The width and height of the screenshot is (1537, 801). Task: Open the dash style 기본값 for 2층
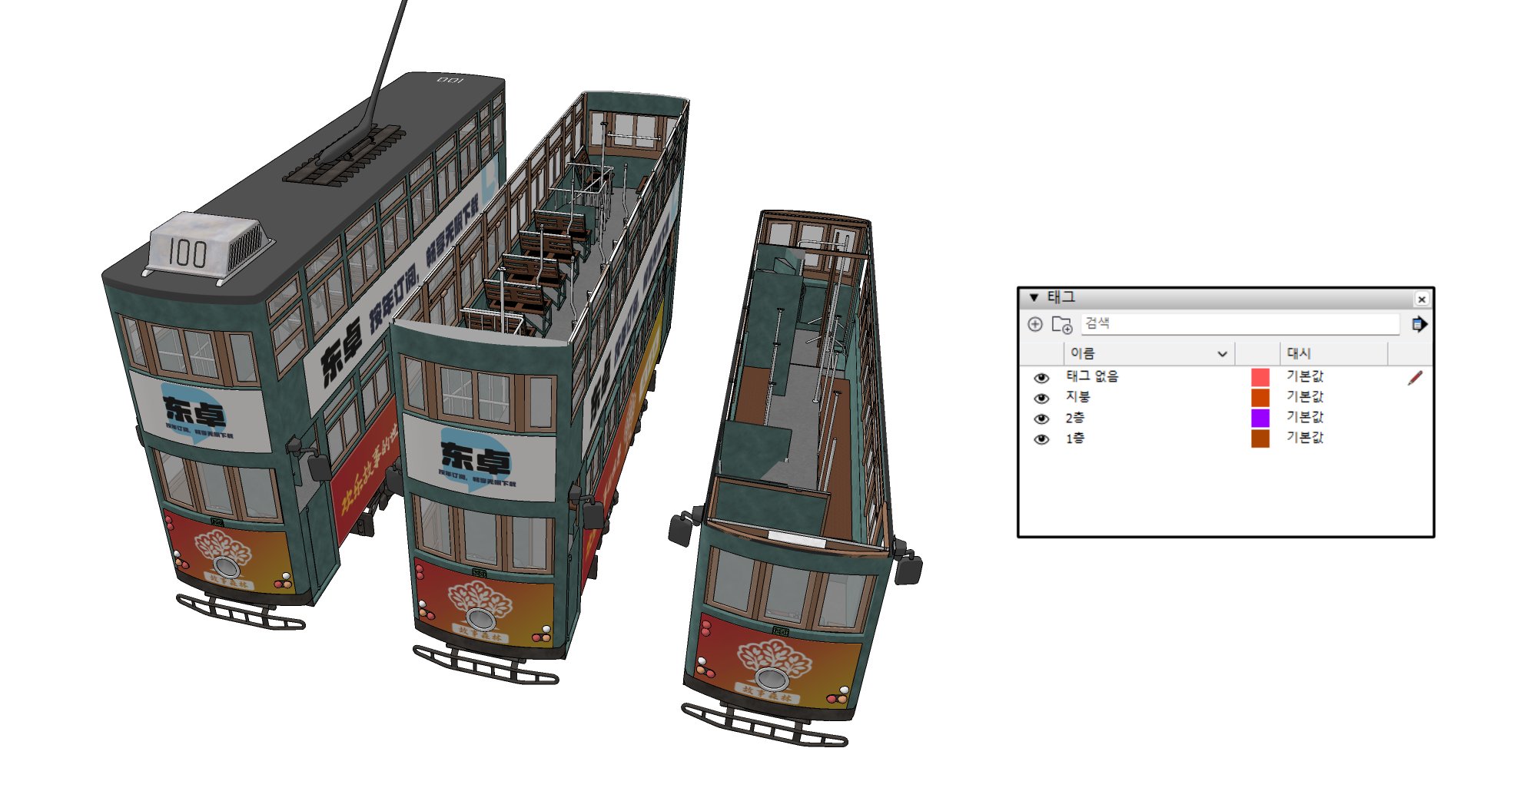tap(1305, 417)
